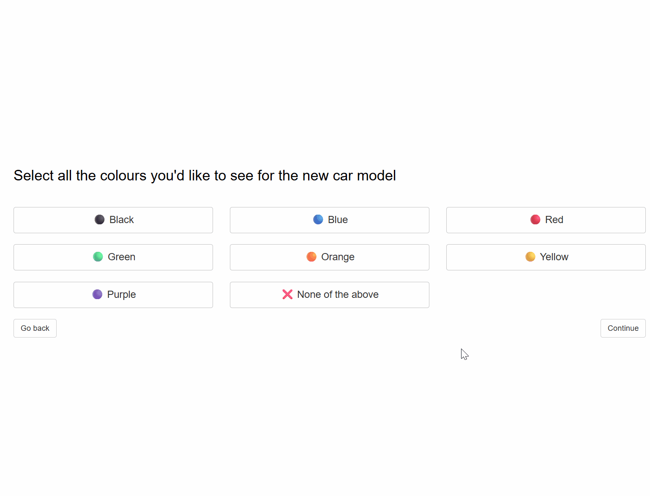This screenshot has width=650, height=496.
Task: Toggle the Blue colour option
Action: click(329, 220)
